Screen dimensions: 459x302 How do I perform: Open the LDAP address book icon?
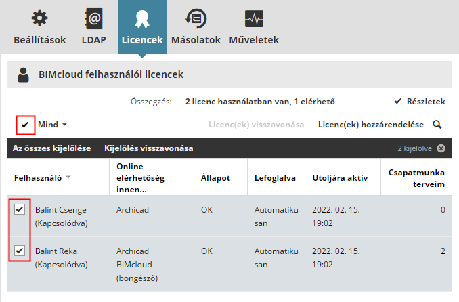click(x=94, y=18)
